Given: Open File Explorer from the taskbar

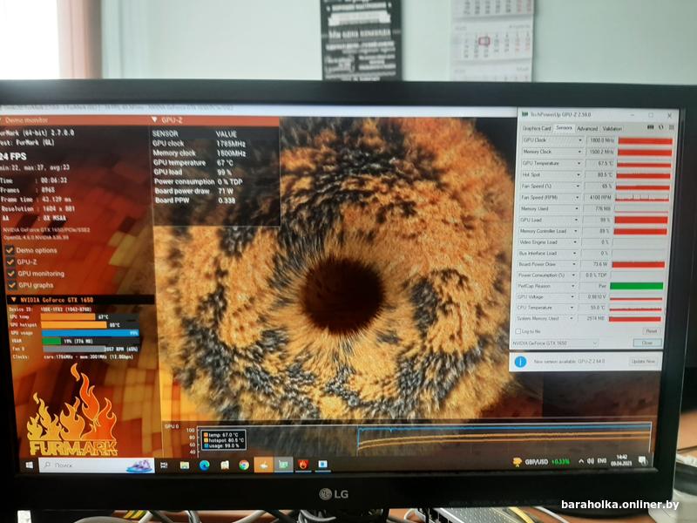Looking at the screenshot, I should (185, 465).
